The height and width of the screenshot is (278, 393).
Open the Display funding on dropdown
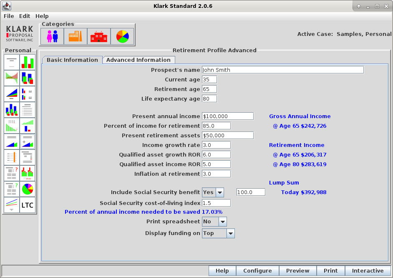pos(231,233)
